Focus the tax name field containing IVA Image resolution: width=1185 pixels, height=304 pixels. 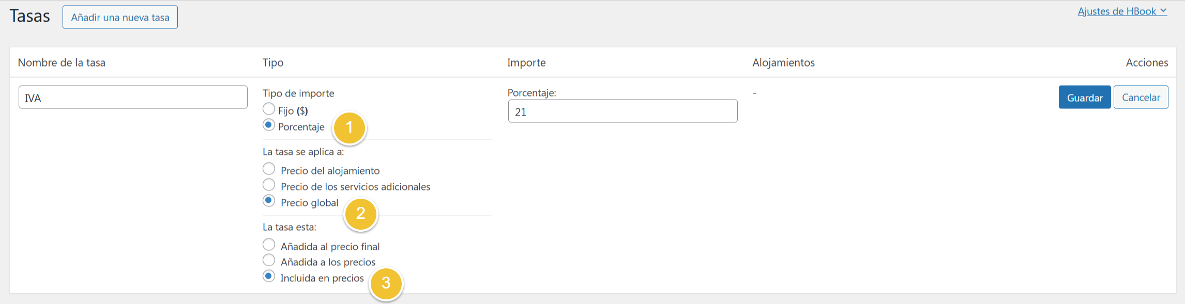point(133,97)
